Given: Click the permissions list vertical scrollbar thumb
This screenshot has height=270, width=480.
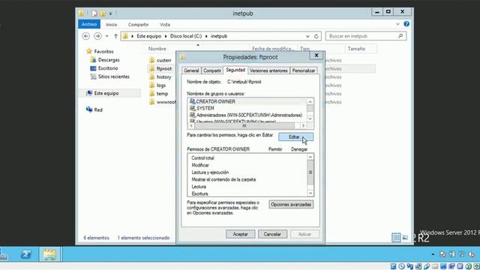Looking at the screenshot, I should tap(310, 172).
